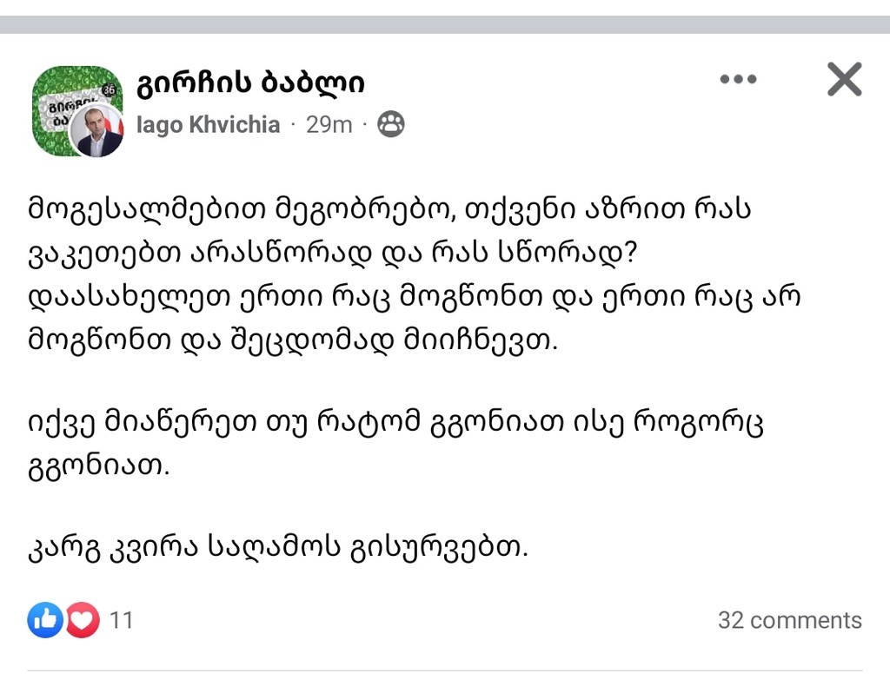Click the group audience icon beside 29m
This screenshot has height=693, width=890.
391,125
